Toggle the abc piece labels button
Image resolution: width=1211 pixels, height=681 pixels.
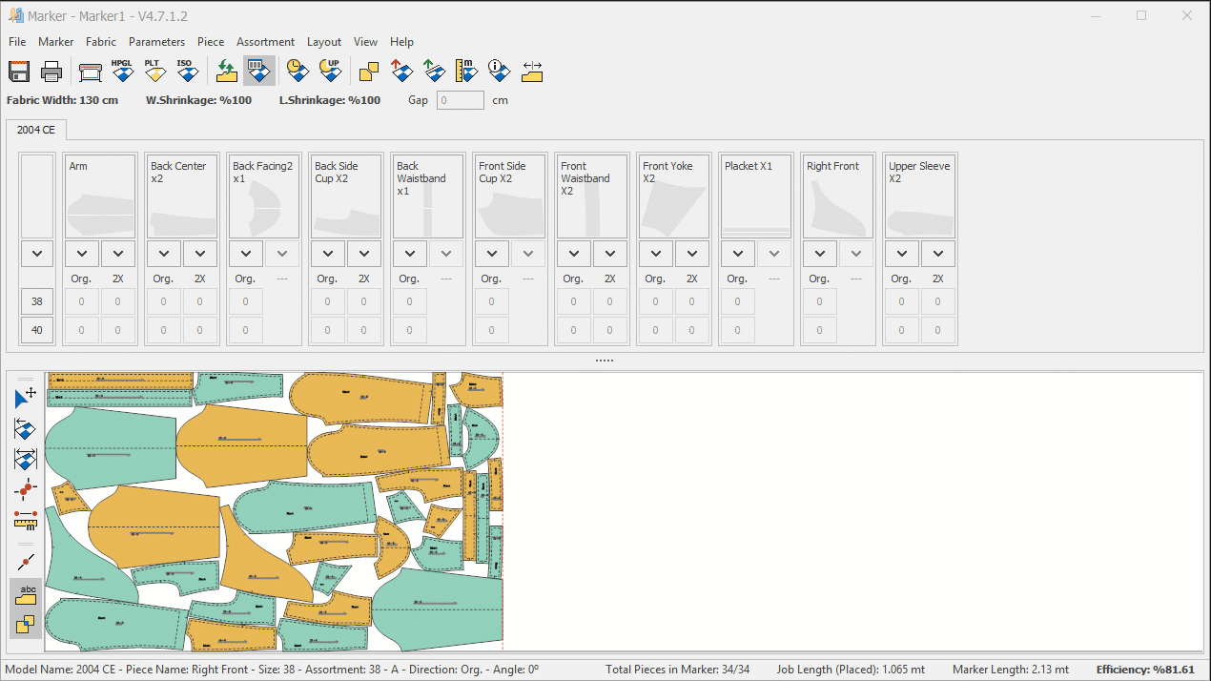(26, 594)
